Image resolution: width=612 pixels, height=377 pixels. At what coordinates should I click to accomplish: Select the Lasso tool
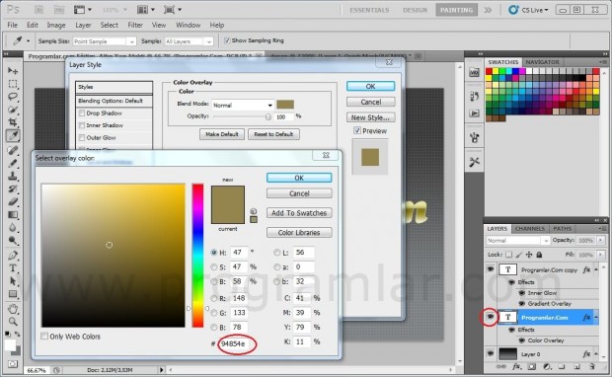coord(13,97)
